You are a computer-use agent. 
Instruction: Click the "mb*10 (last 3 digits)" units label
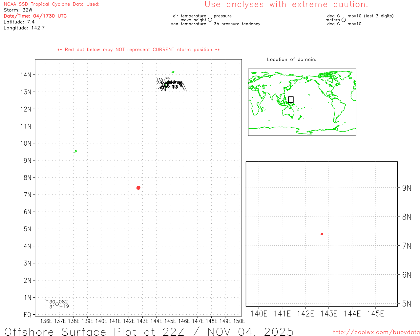coord(370,16)
